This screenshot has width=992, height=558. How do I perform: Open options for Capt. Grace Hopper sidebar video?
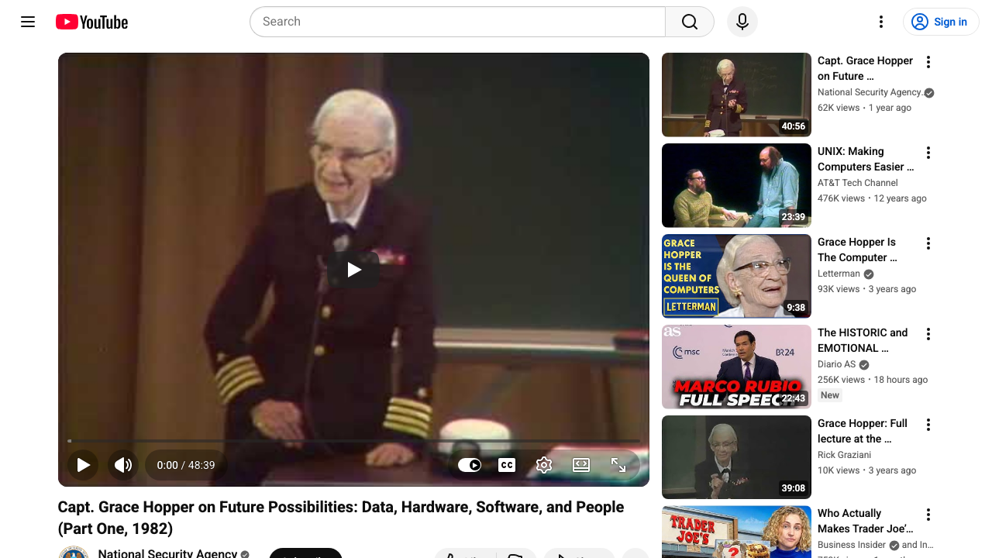(928, 62)
